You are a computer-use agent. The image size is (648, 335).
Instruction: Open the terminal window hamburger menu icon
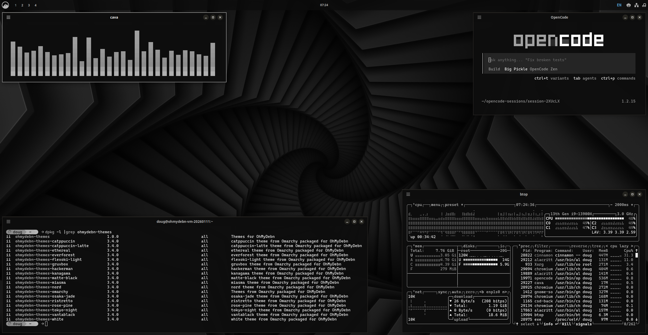pos(8,222)
